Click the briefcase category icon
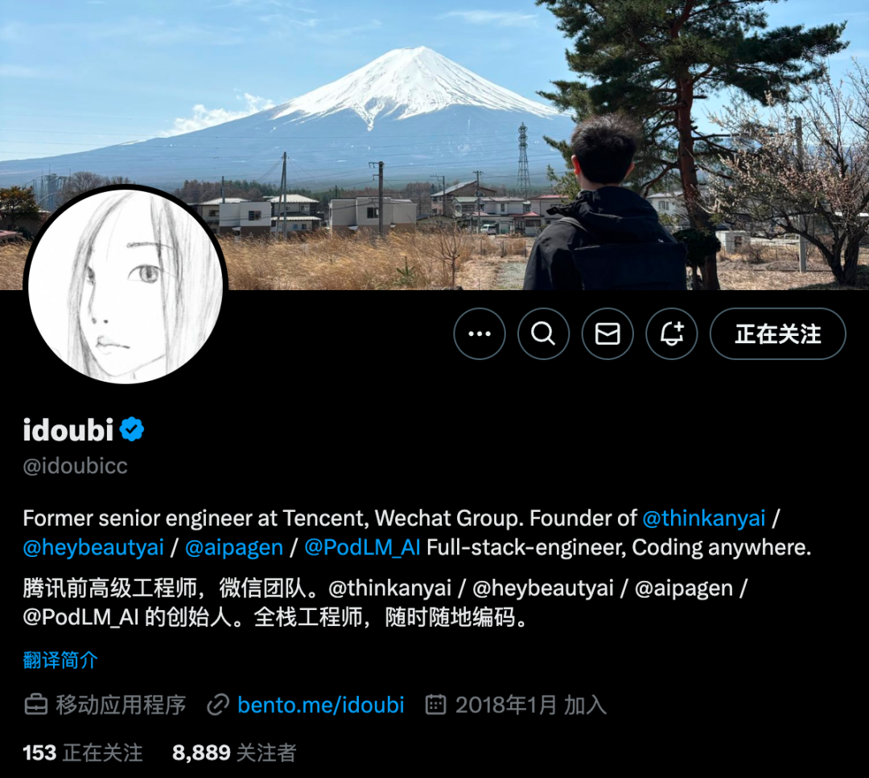Viewport: 869px width, 778px height. pos(36,705)
